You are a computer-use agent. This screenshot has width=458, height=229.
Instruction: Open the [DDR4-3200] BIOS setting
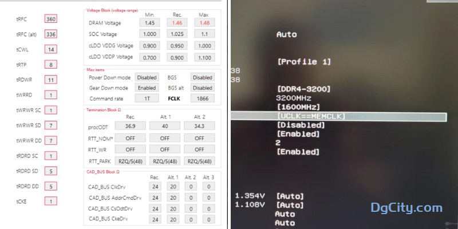(304, 89)
